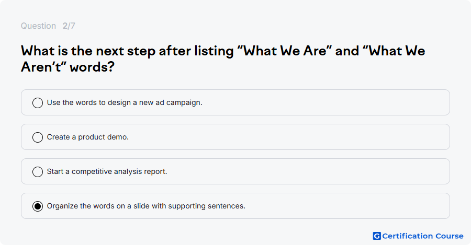Click the word 'Question' label
The height and width of the screenshot is (245, 471).
[x=38, y=26]
